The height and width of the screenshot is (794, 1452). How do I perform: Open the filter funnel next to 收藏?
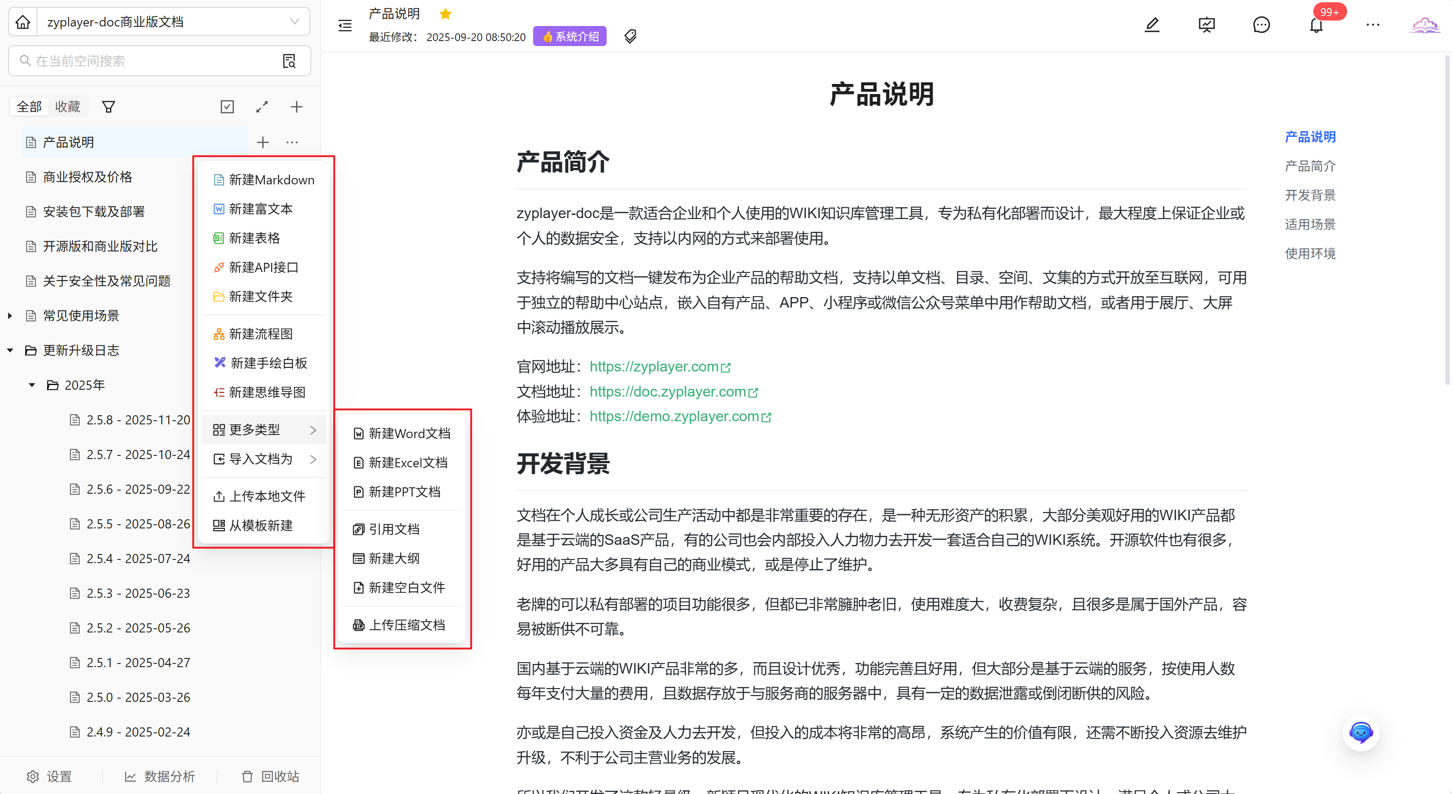click(109, 107)
